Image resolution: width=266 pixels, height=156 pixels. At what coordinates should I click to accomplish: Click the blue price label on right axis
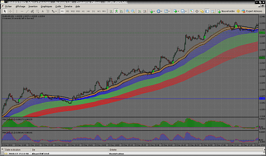coord(262,99)
